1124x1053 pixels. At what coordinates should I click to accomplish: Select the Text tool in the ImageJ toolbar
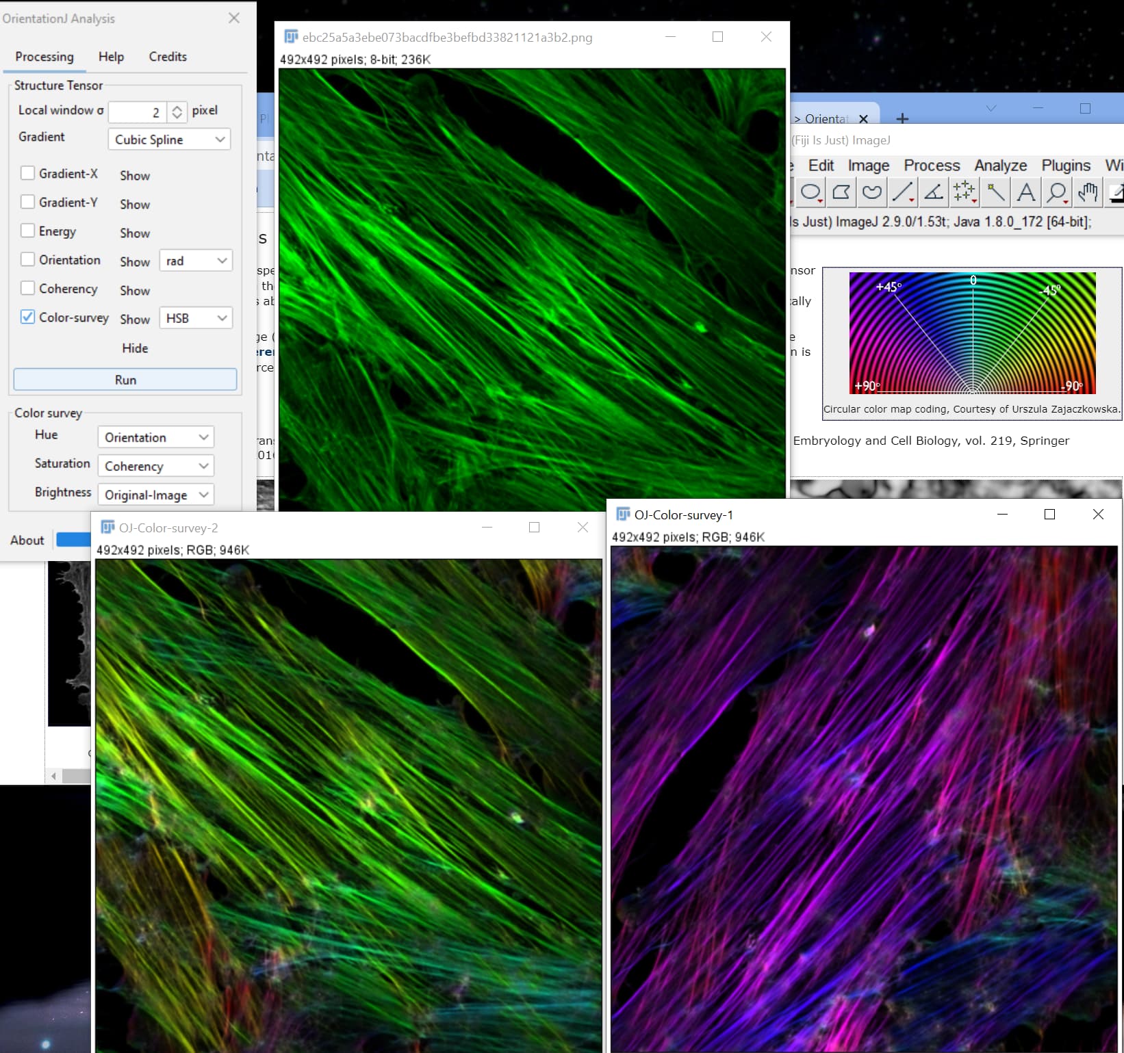[x=1025, y=192]
